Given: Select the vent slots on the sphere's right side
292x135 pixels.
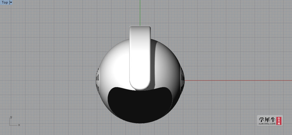Looking at the screenshot, I should (182, 79).
